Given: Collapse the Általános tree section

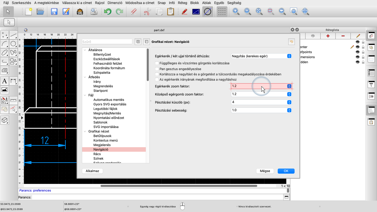Looking at the screenshot, I should click(85, 50).
